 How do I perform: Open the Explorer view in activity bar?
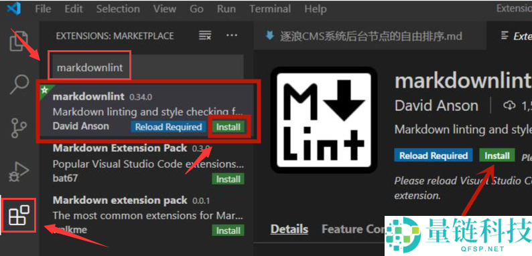(x=19, y=41)
